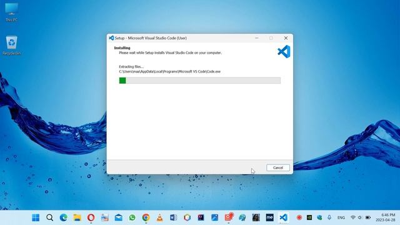Click the 'Extracting files...' status text
Image resolution: width=400 pixels, height=225 pixels.
[131, 67]
